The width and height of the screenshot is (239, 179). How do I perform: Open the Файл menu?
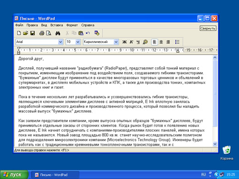[x=19, y=25]
